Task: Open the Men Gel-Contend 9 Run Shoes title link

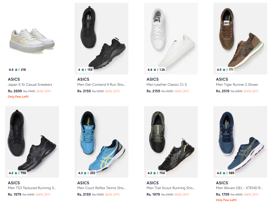Action: pyautogui.click(x=101, y=85)
